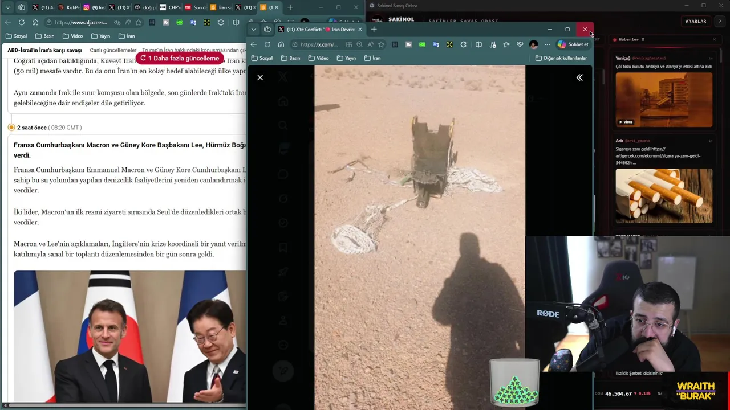
Task: Open Artı gazete cigarette price link
Action: tap(658, 155)
